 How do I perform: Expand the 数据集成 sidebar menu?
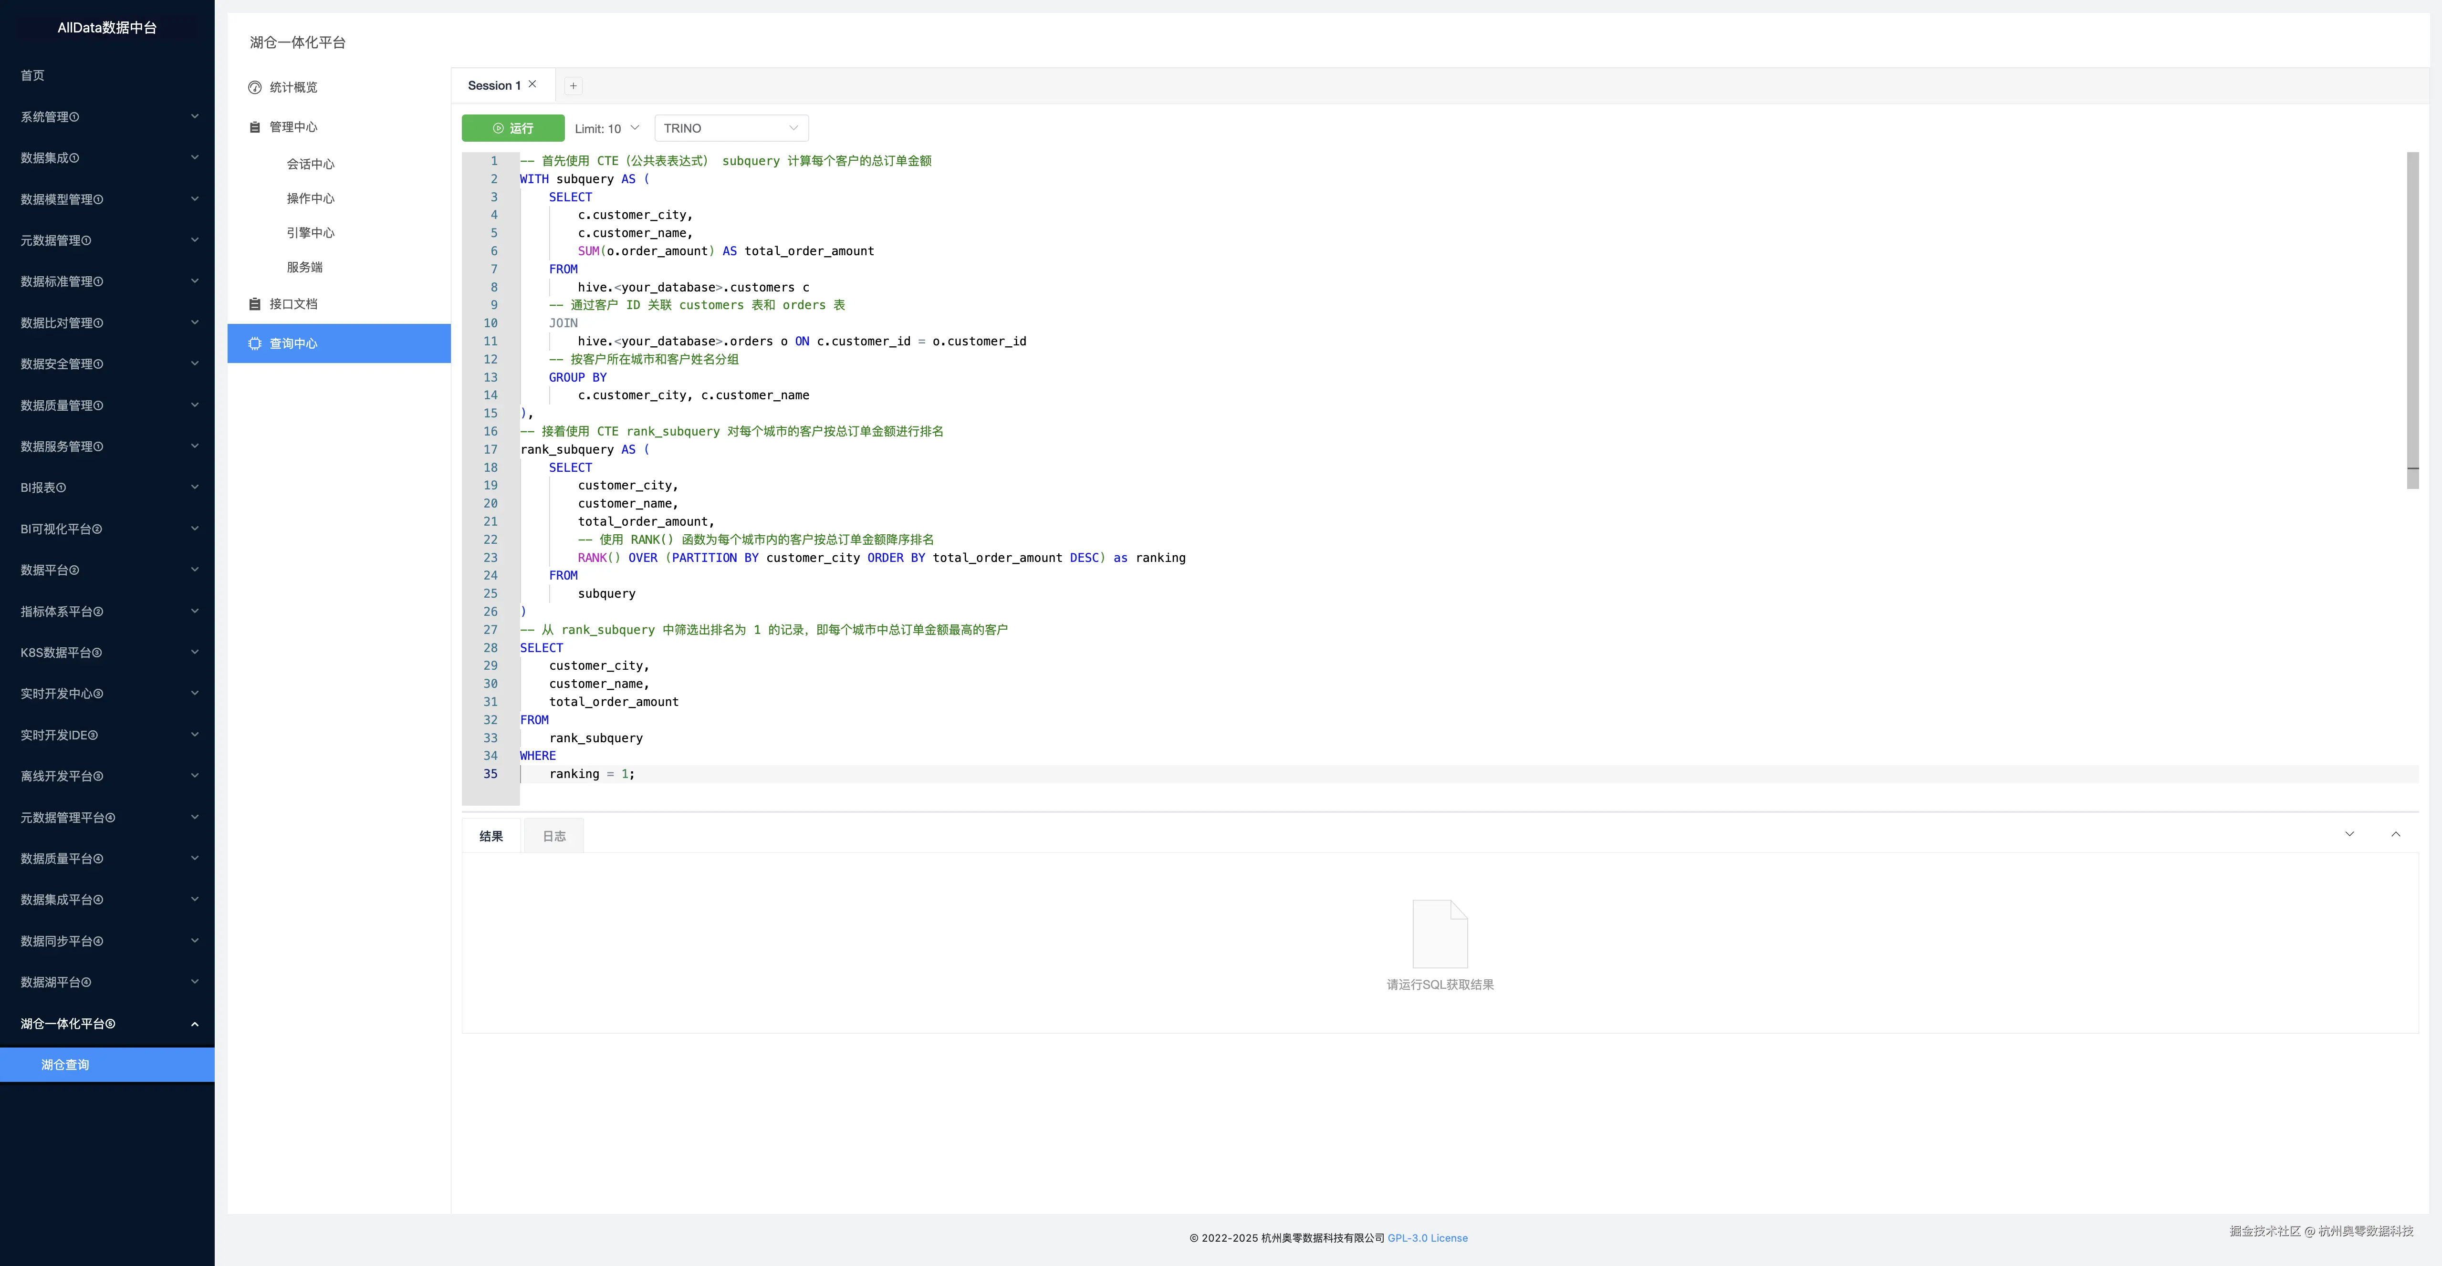(107, 158)
